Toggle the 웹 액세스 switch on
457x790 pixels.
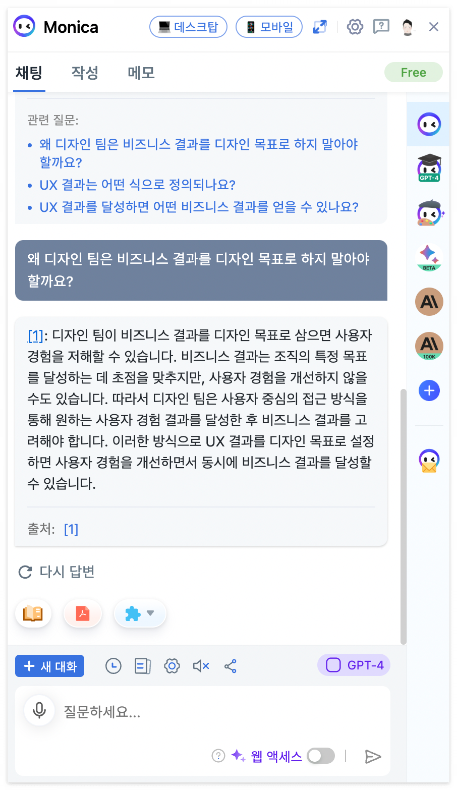pyautogui.click(x=321, y=756)
